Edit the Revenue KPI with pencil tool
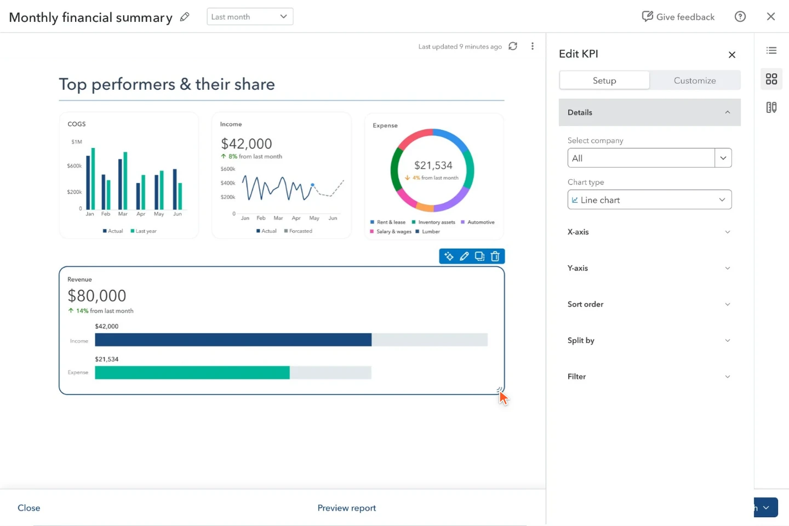 [x=464, y=256]
